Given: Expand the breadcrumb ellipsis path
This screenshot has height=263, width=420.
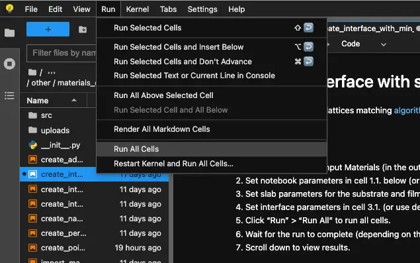Looking at the screenshot, I should pyautogui.click(x=52, y=72).
